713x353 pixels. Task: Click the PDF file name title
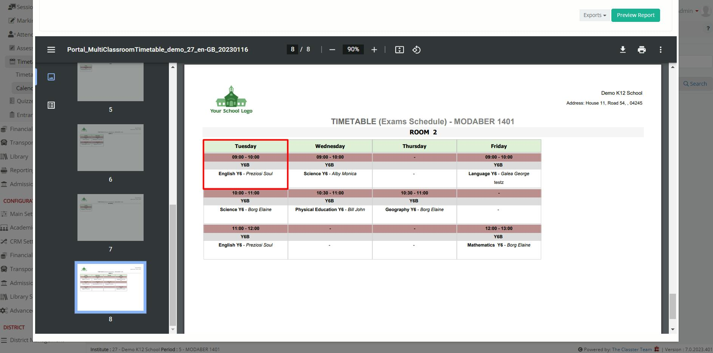[158, 49]
